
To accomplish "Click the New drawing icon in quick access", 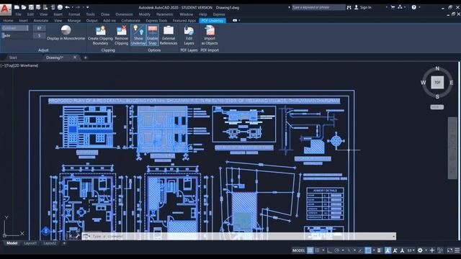I will tap(17, 7).
